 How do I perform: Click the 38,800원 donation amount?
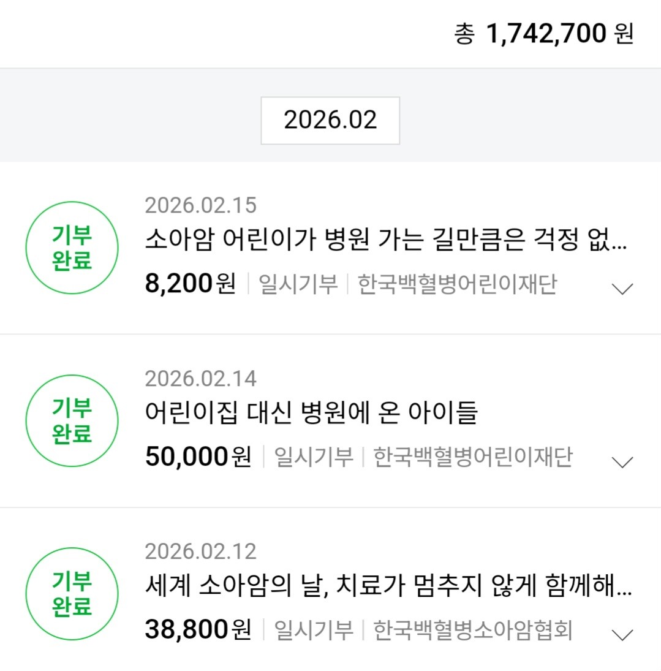[198, 630]
